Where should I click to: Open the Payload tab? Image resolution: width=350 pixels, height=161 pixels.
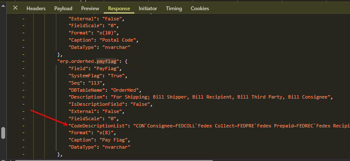coord(63,8)
